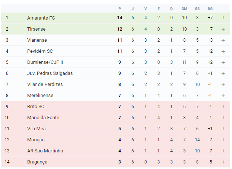
Task: Click plus icon on Vianense row
Action: click(x=223, y=40)
